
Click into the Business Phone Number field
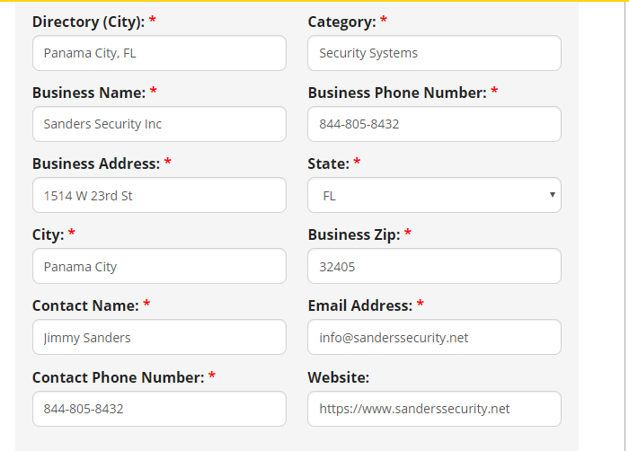(x=434, y=124)
